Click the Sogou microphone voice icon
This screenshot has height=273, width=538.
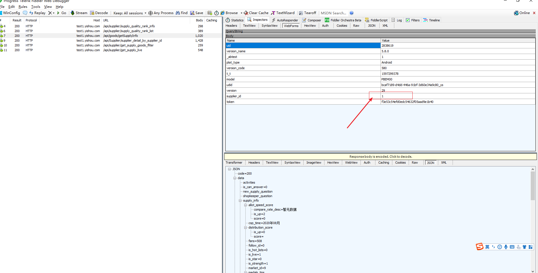[506, 247]
